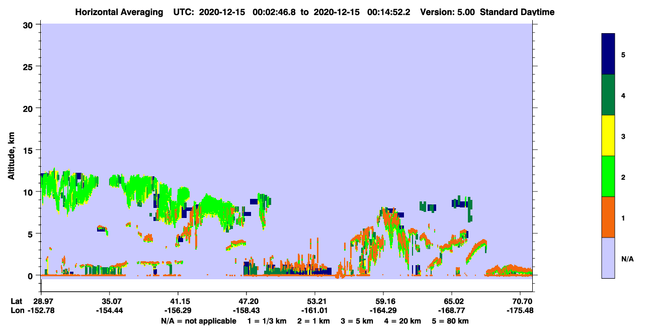Click the dark blue colorbar segment labeled 5
This screenshot has width=654, height=335.
coord(608,54)
